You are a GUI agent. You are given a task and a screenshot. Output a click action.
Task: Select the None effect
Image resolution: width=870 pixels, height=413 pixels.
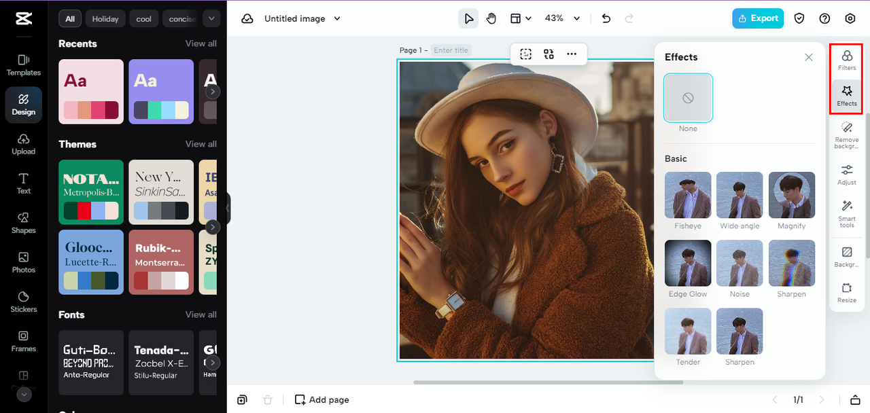[x=688, y=98]
